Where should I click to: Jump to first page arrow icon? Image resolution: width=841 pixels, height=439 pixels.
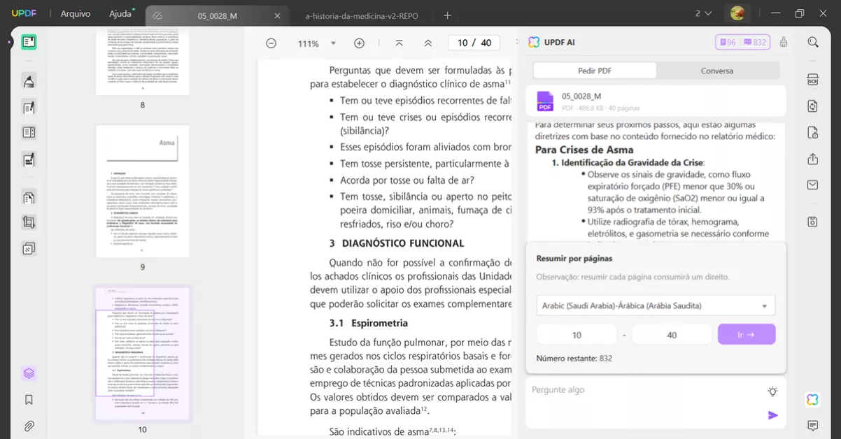tap(399, 43)
